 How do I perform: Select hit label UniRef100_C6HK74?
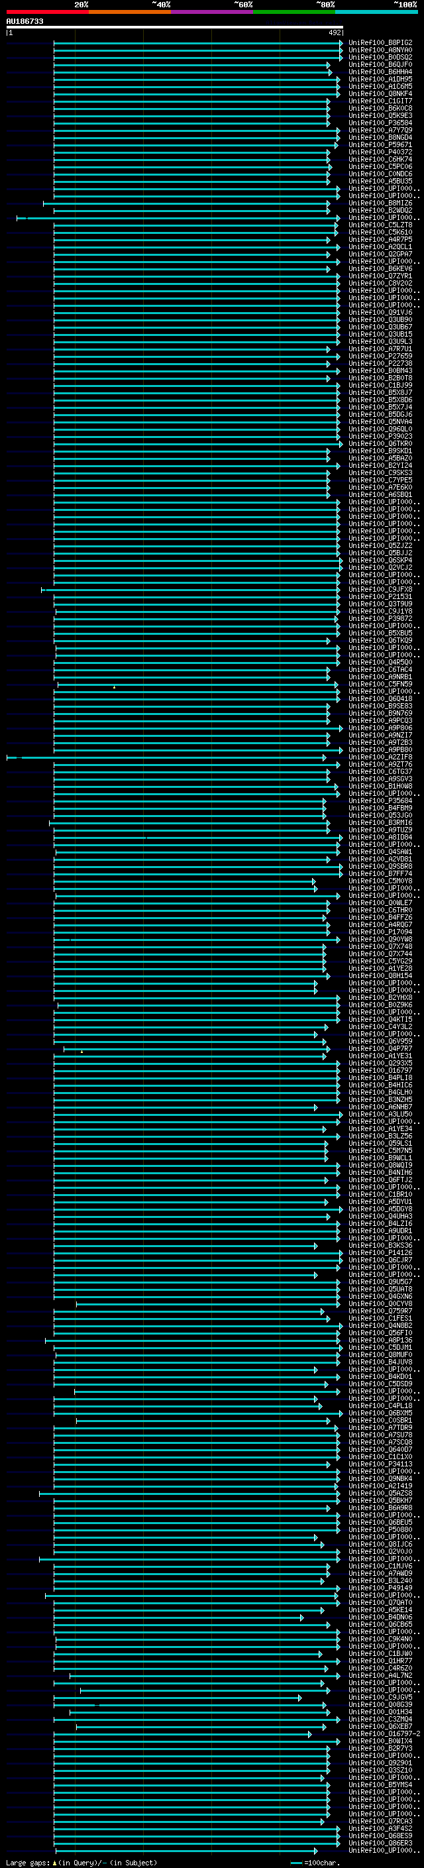pyautogui.click(x=380, y=160)
